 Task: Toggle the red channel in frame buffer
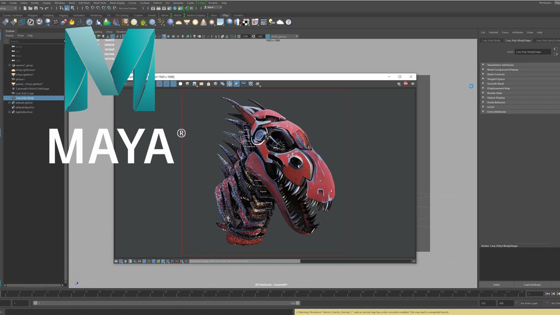pos(159,84)
